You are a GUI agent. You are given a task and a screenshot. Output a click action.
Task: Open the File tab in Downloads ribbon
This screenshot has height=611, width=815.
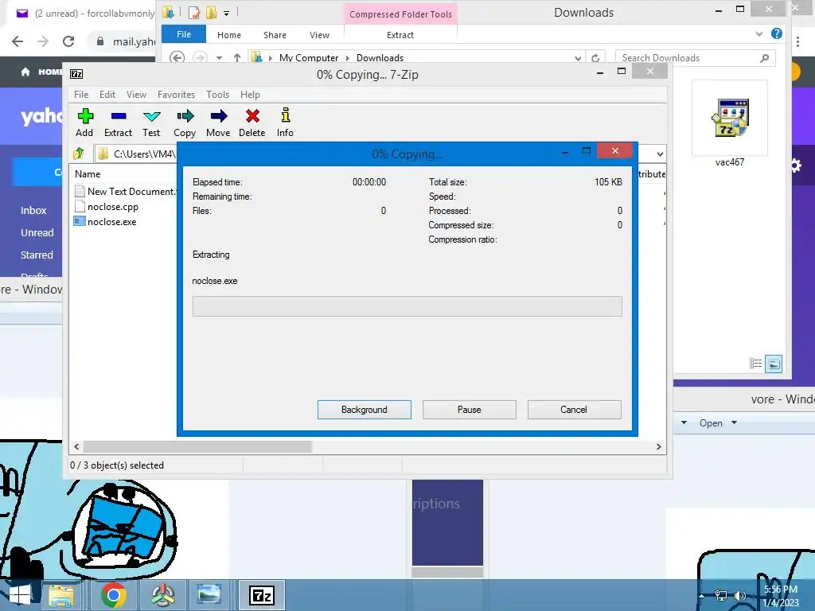pos(184,34)
